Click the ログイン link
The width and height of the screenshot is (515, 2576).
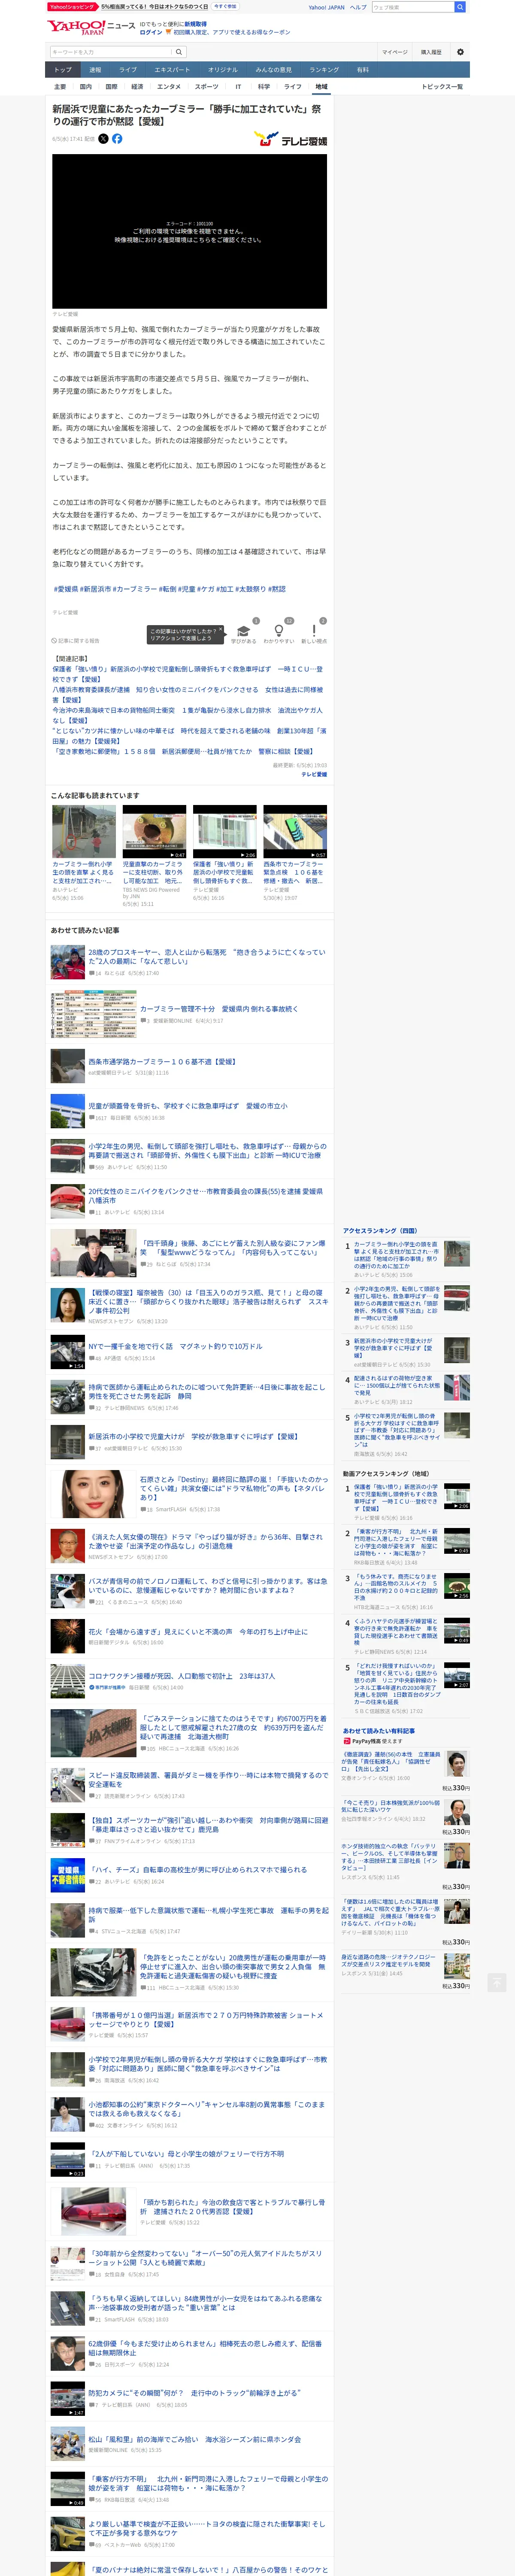click(151, 32)
